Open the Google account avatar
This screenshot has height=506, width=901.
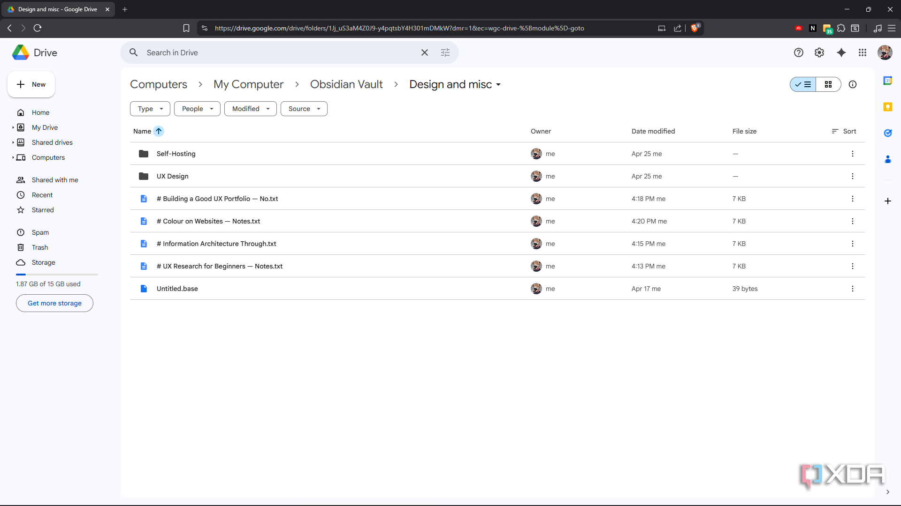coord(885,52)
